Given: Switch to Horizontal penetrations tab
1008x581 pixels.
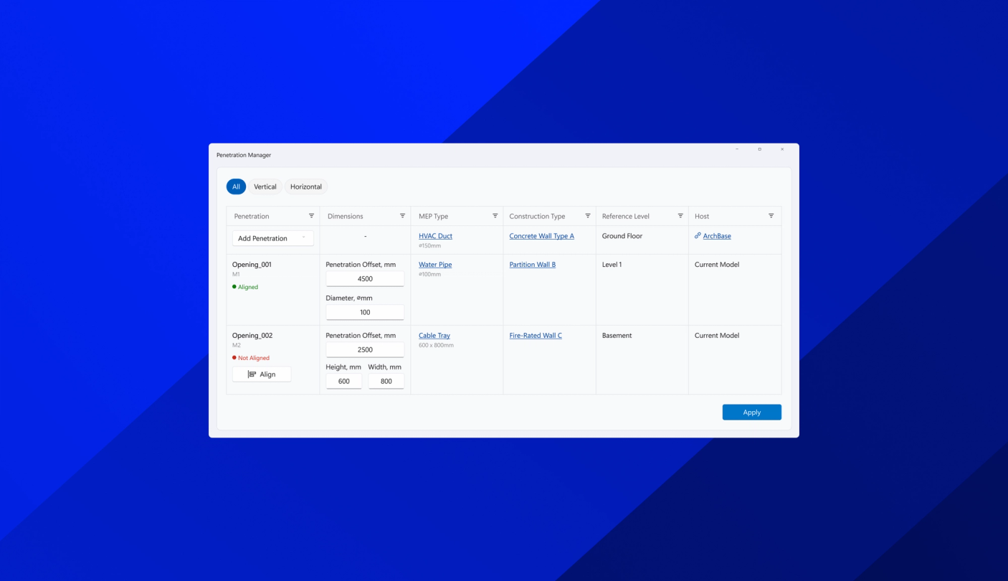Looking at the screenshot, I should click(306, 186).
